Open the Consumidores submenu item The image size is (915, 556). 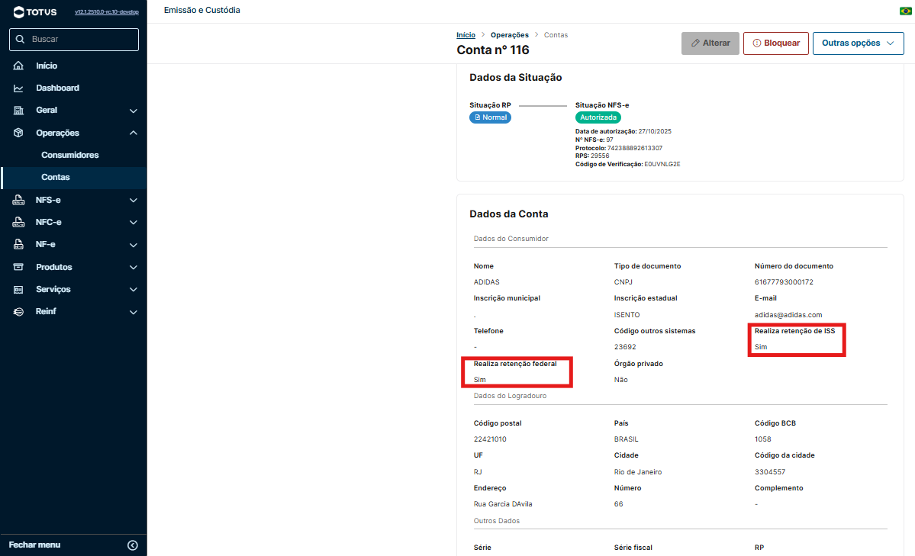(x=69, y=155)
